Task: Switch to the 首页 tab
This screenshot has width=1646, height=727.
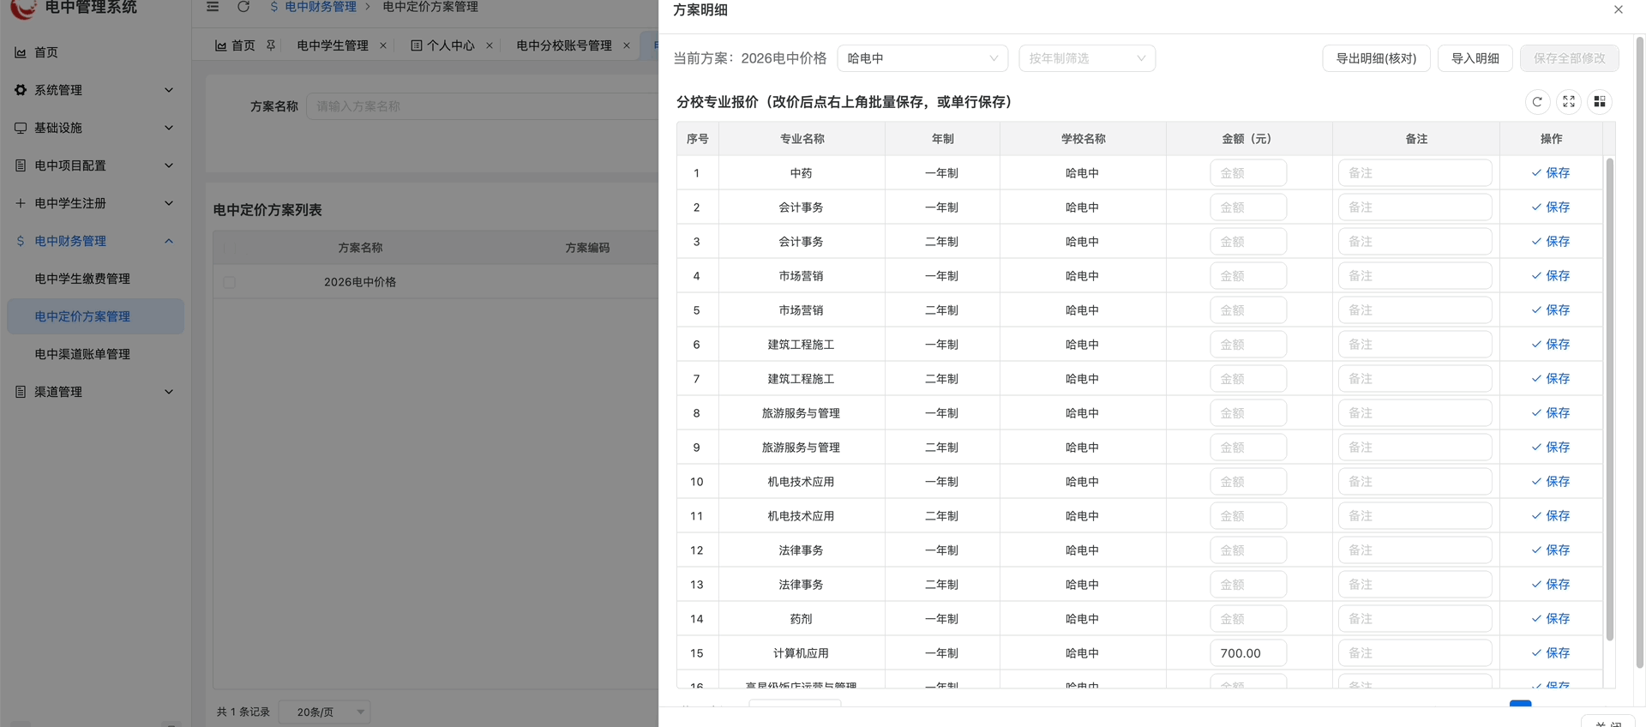Action: [243, 45]
